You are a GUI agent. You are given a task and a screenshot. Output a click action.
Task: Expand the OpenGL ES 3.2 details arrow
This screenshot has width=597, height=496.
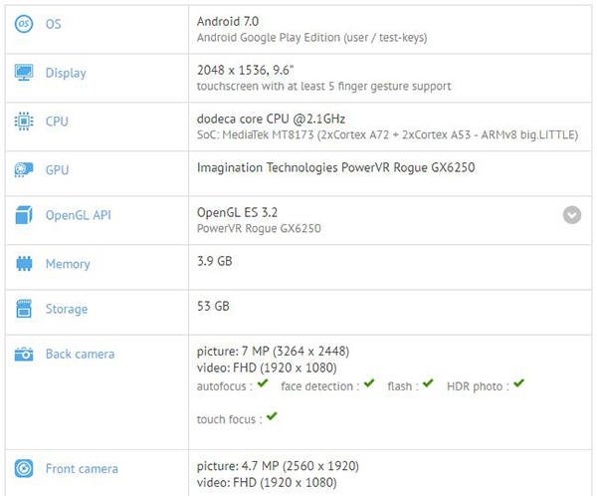tap(572, 214)
